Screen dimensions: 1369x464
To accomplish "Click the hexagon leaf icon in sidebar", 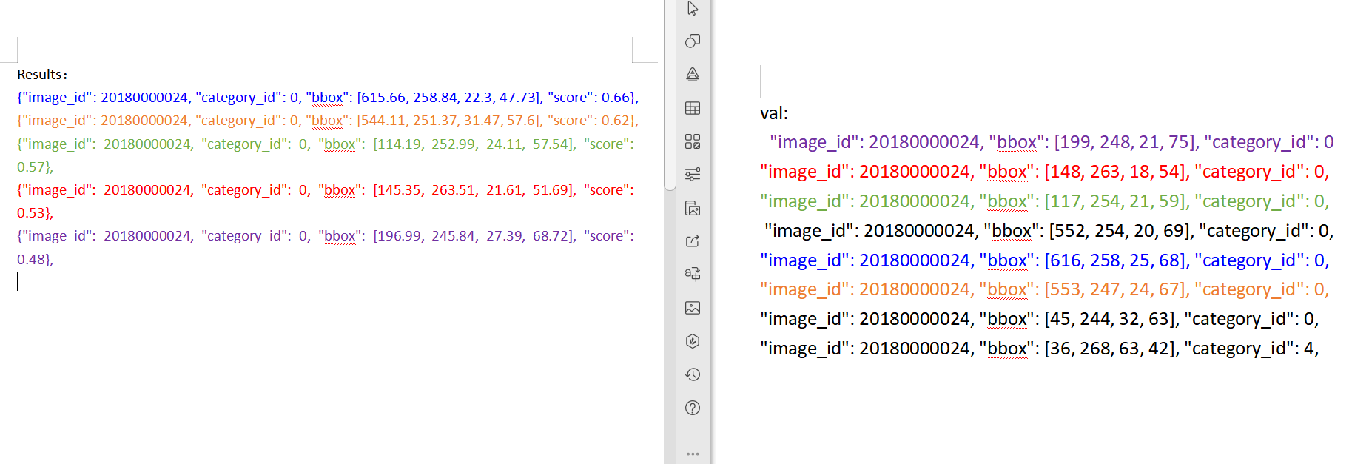I will coord(693,341).
